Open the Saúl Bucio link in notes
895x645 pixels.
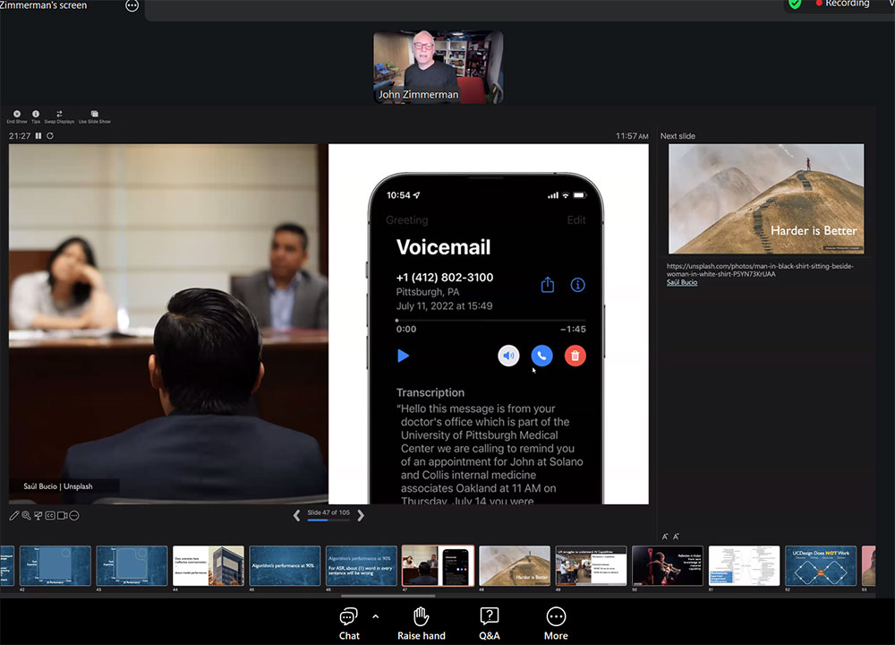click(682, 282)
